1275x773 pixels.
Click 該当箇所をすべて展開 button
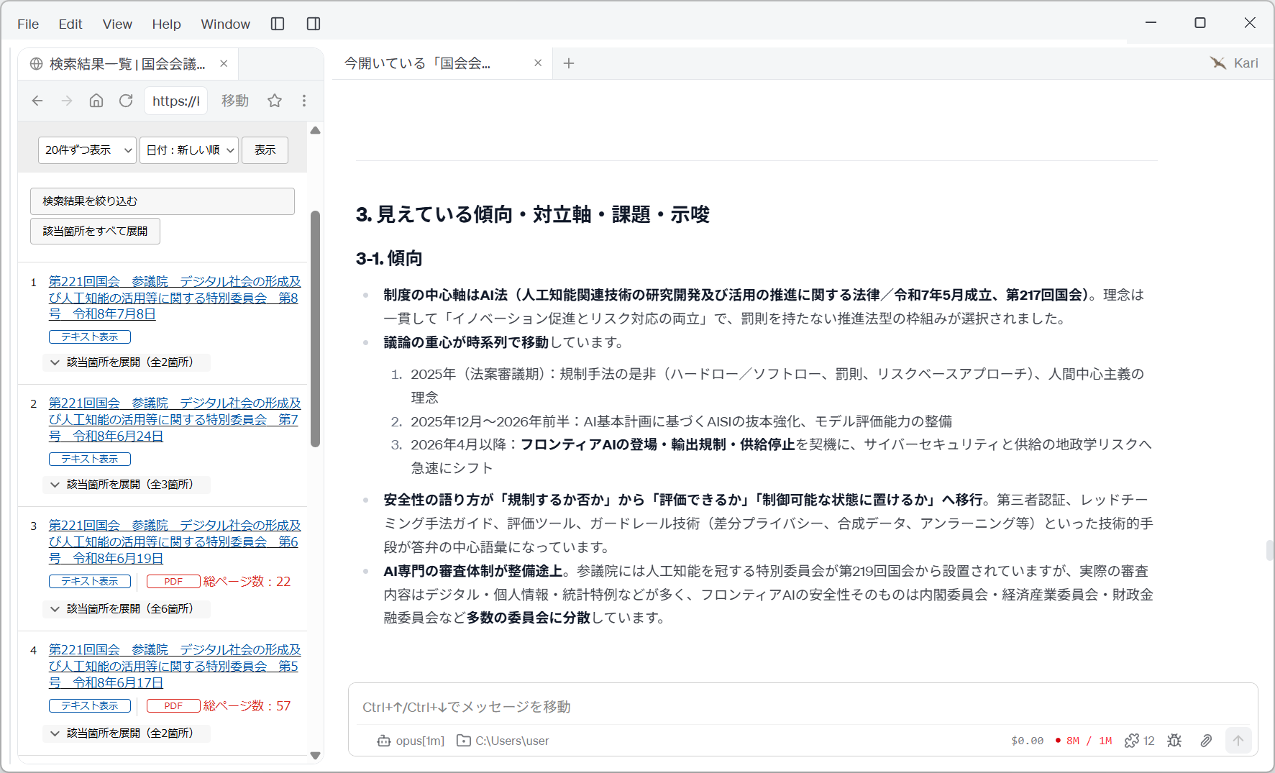tap(95, 232)
